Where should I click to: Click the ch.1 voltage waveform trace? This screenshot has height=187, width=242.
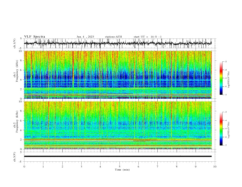point(118,43)
